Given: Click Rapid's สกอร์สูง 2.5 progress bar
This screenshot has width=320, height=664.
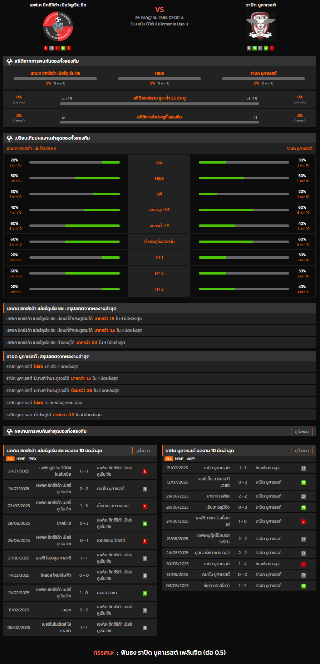Looking at the screenshot, I should (244, 210).
